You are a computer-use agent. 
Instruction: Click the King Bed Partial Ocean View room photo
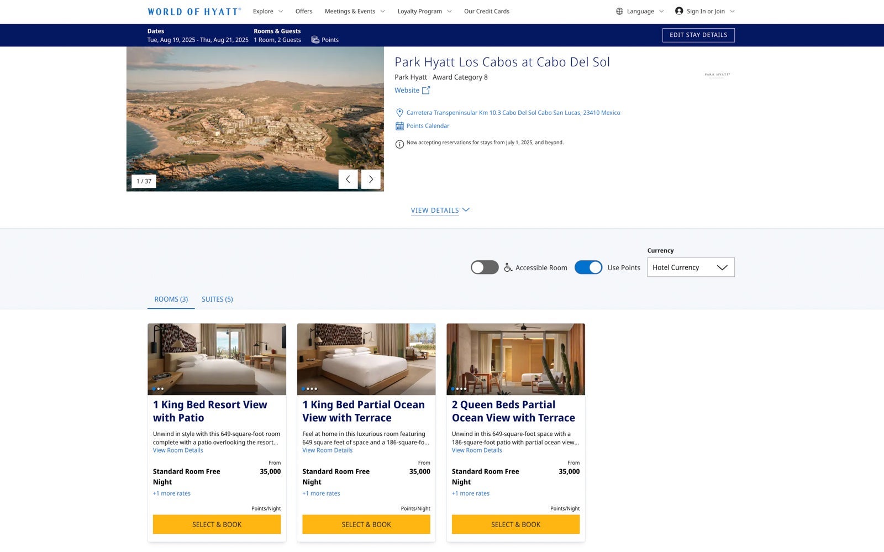click(366, 359)
